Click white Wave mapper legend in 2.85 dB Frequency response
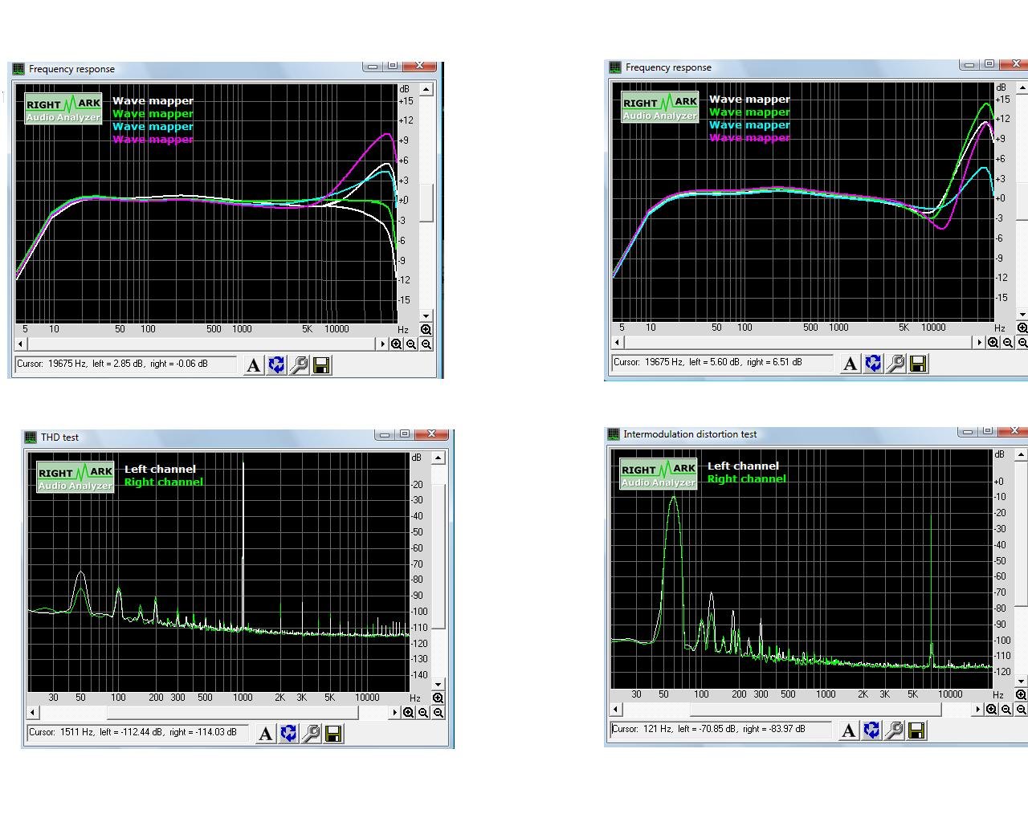Viewport: 1028px width, 822px height. pos(153,101)
